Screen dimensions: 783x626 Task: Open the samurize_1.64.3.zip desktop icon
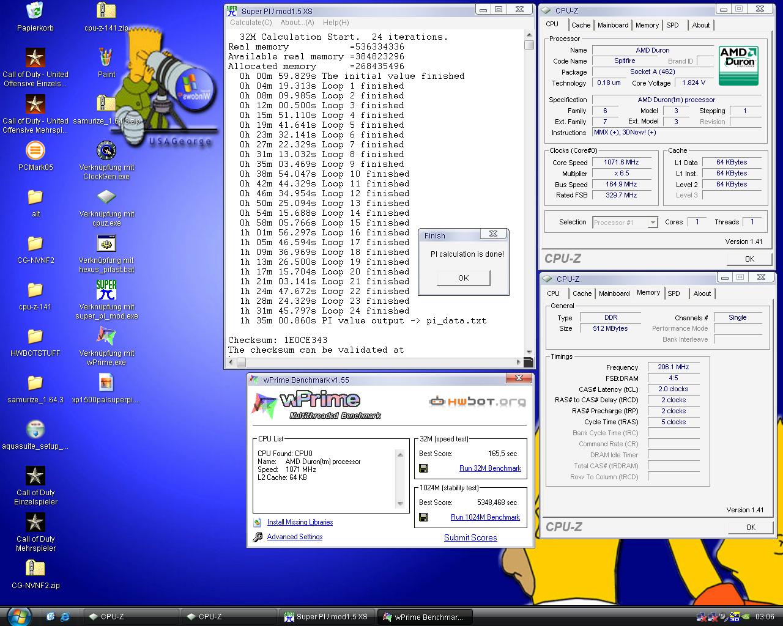click(106, 104)
